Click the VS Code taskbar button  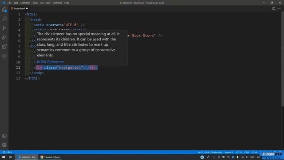click(x=27, y=157)
